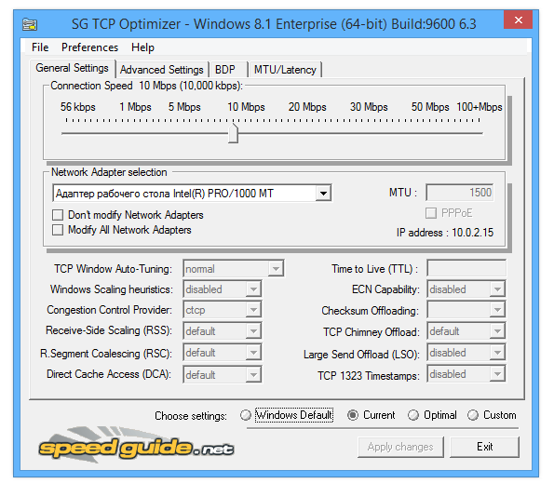Click the 1 Mbps speed label
The height and width of the screenshot is (497, 554).
tap(135, 107)
